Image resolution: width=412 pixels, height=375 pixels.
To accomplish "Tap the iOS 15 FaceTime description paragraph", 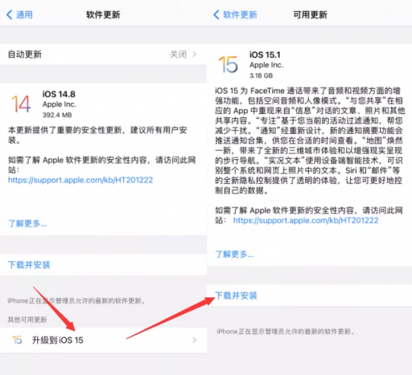I will pyautogui.click(x=309, y=141).
